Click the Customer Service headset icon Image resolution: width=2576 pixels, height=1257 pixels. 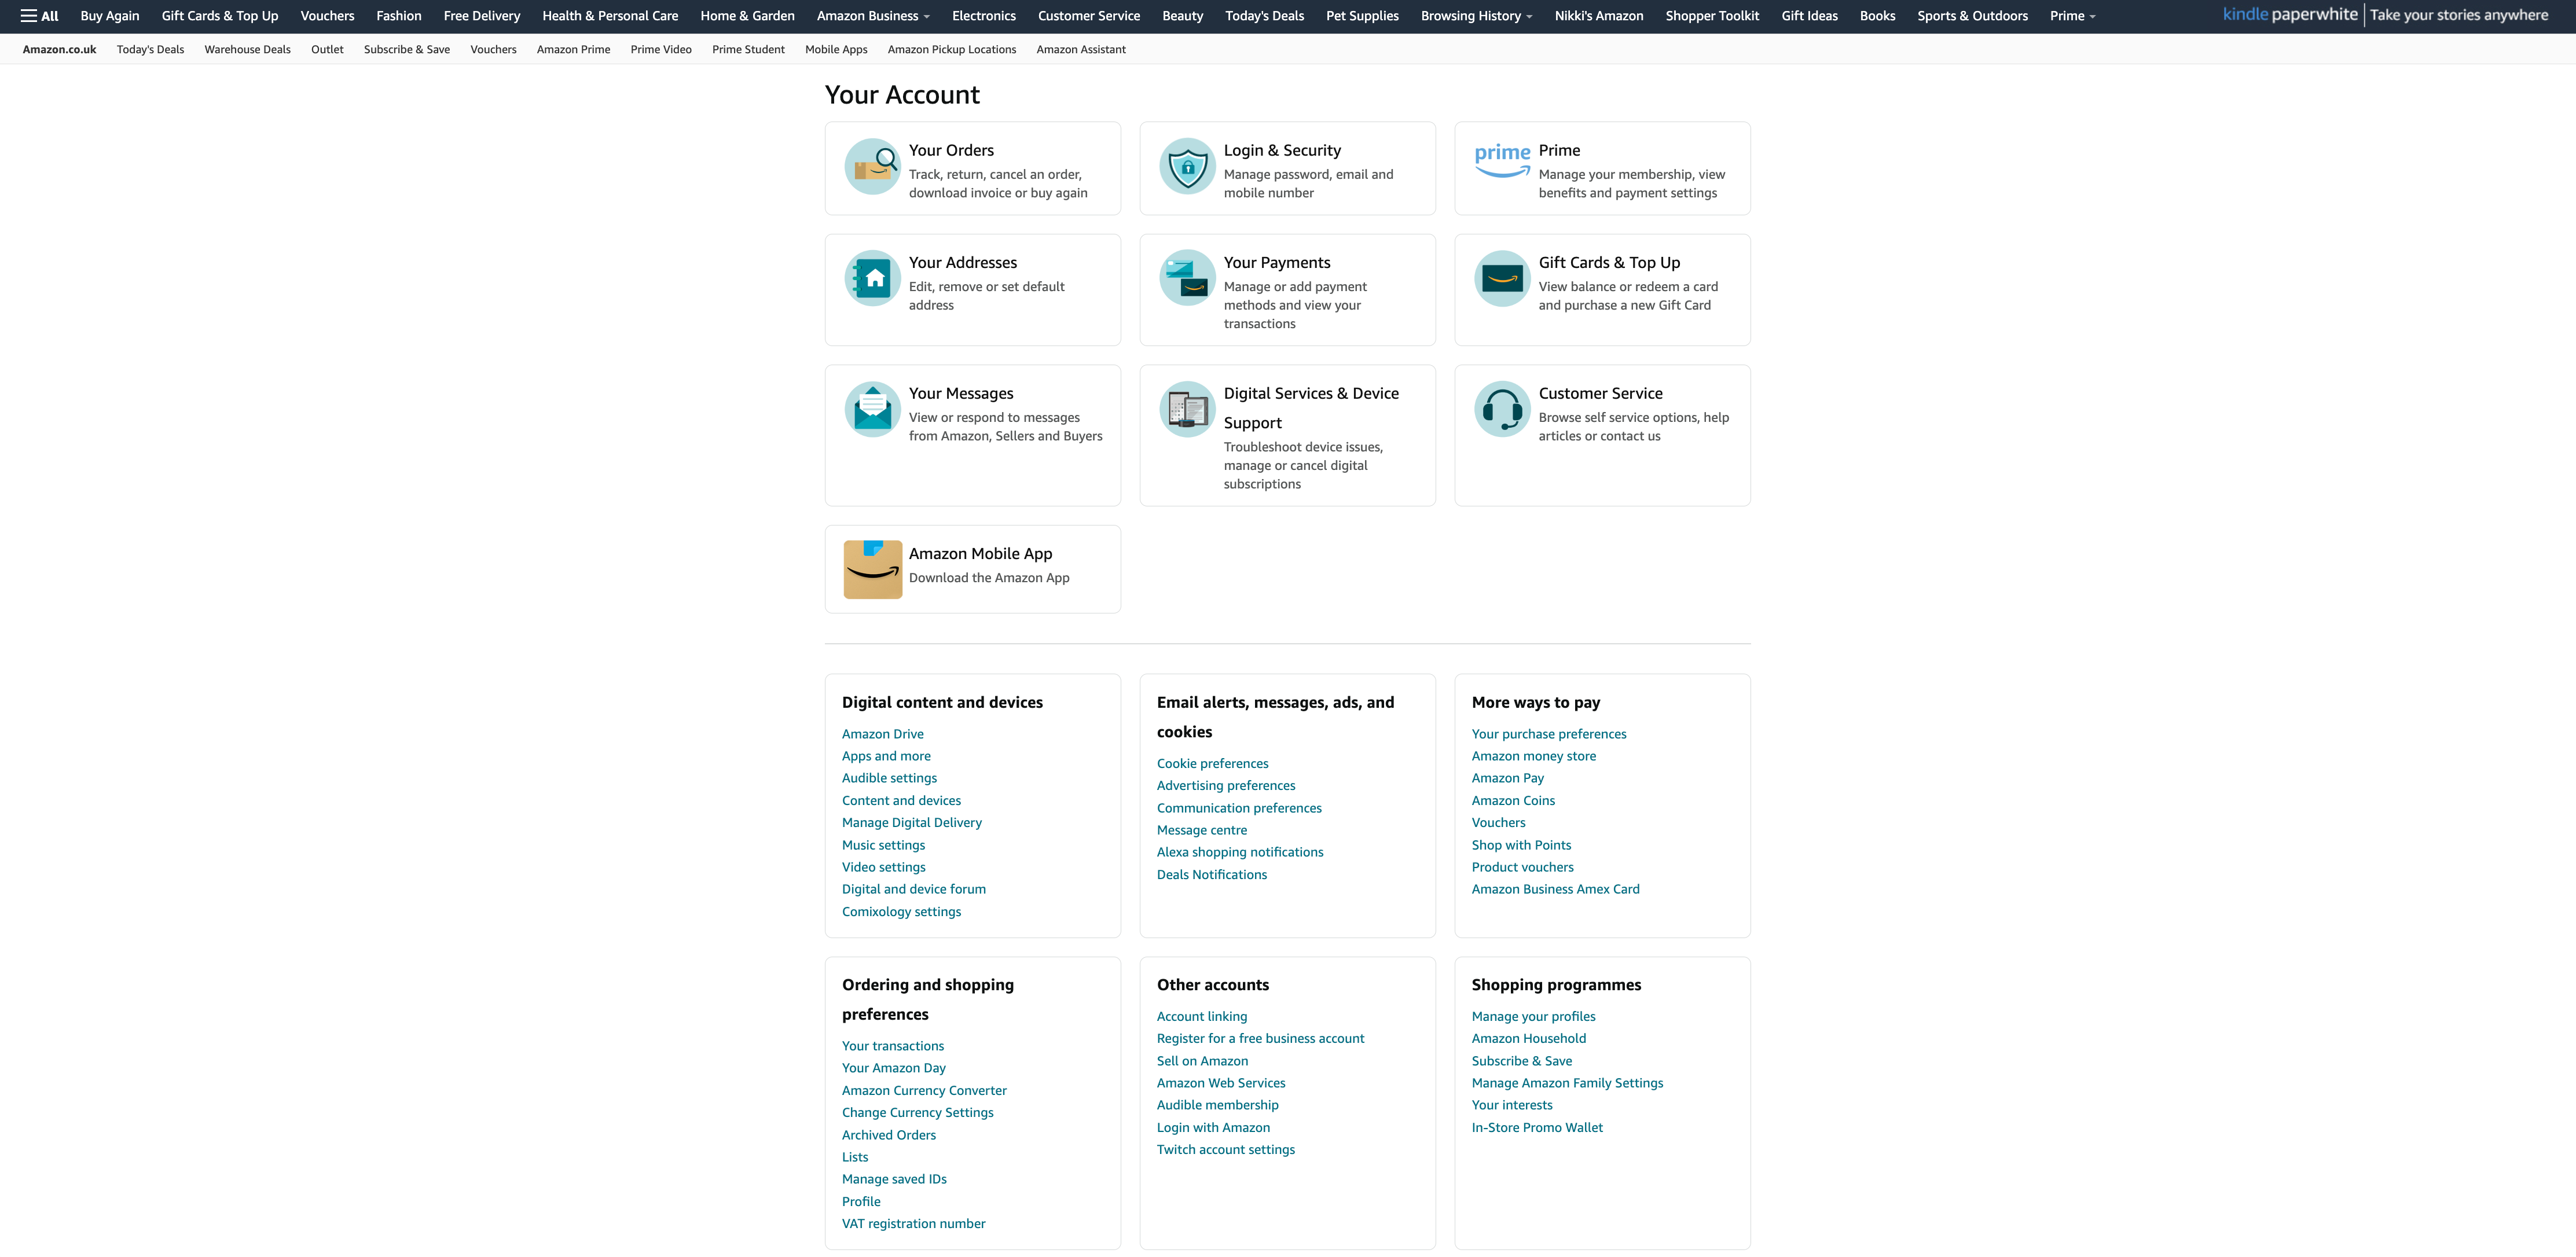tap(1502, 409)
